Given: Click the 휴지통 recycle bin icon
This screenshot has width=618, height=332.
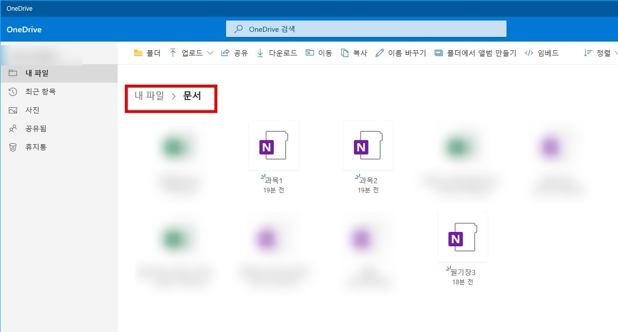Looking at the screenshot, I should click(13, 147).
